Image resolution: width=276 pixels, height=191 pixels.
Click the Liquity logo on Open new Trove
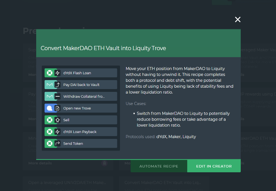50,108
